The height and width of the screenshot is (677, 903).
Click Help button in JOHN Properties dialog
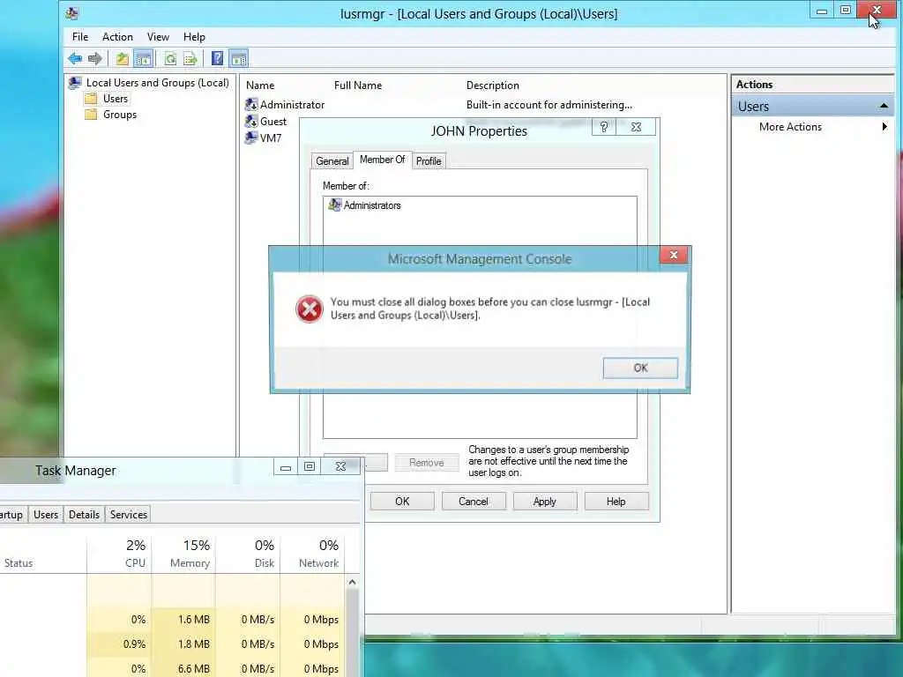point(616,502)
